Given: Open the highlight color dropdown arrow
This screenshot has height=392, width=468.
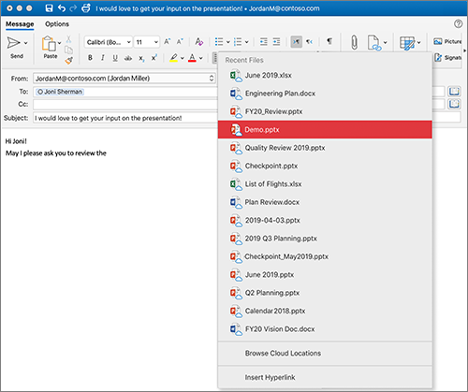Looking at the screenshot, I should [x=183, y=58].
